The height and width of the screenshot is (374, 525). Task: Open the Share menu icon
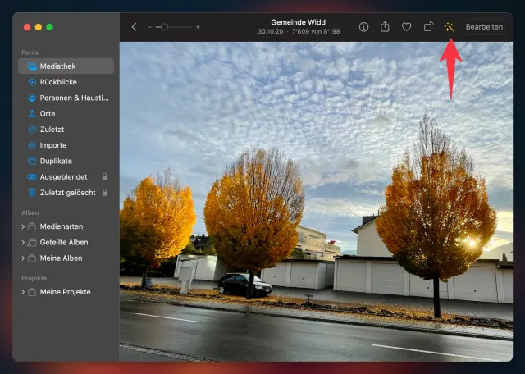tap(385, 27)
